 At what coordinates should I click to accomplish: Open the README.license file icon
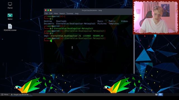10,27
